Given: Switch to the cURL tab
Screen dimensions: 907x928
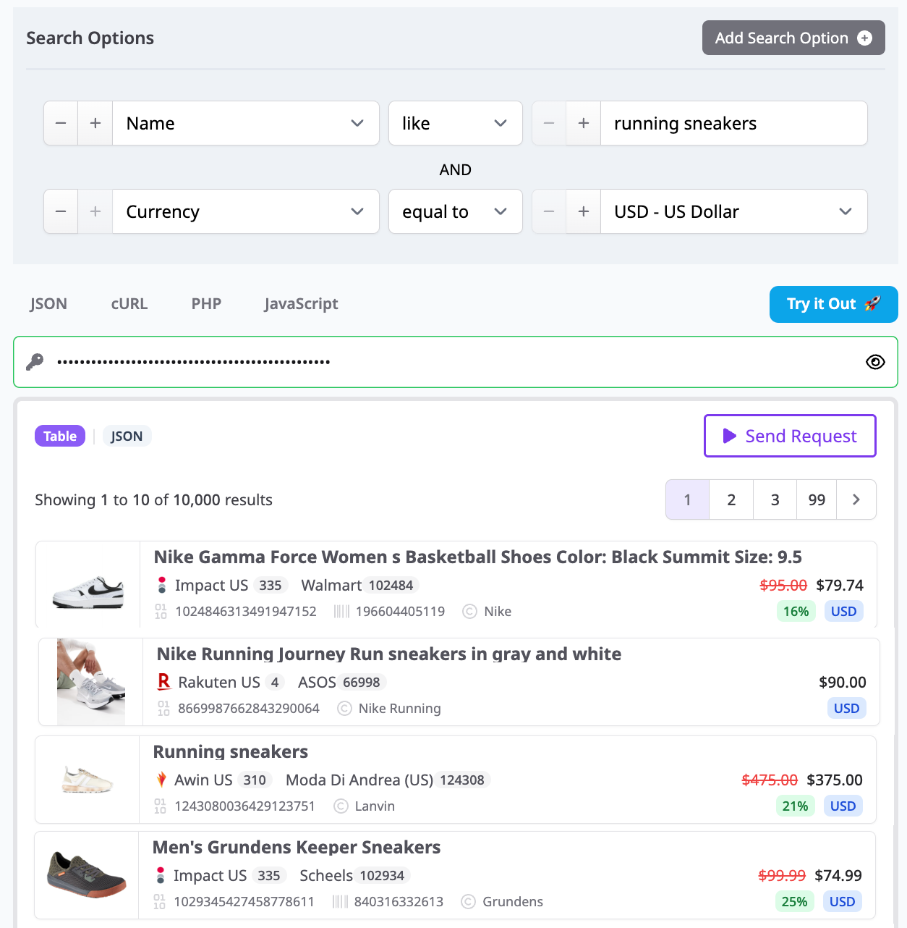Looking at the screenshot, I should 129,304.
